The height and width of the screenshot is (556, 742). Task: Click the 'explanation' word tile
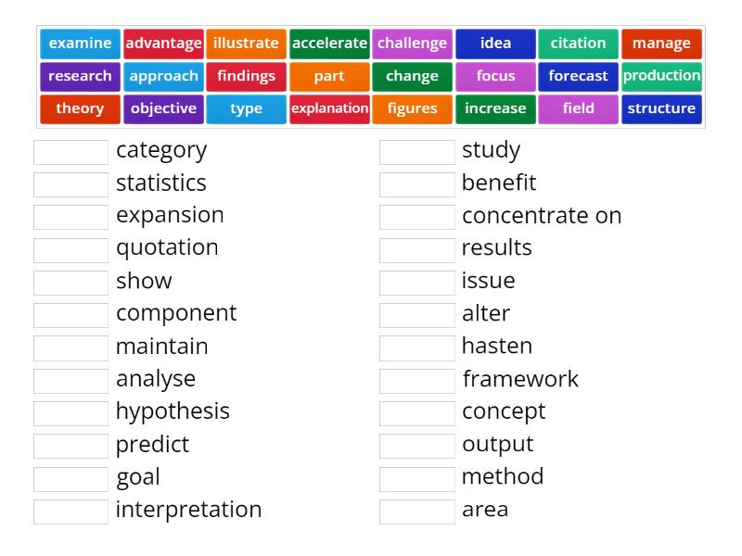(x=329, y=108)
